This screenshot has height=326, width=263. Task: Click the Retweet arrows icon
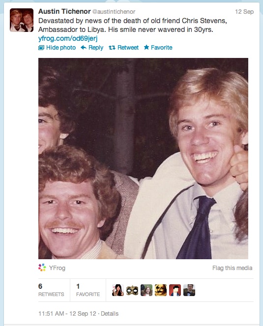pyautogui.click(x=112, y=48)
